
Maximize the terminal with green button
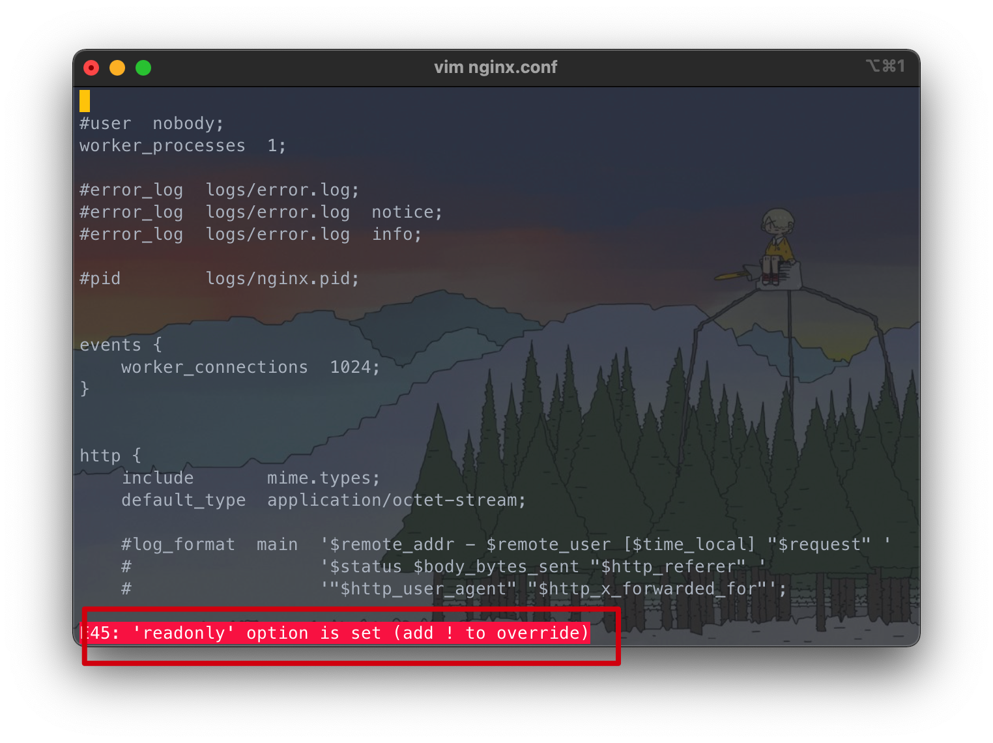pyautogui.click(x=143, y=68)
